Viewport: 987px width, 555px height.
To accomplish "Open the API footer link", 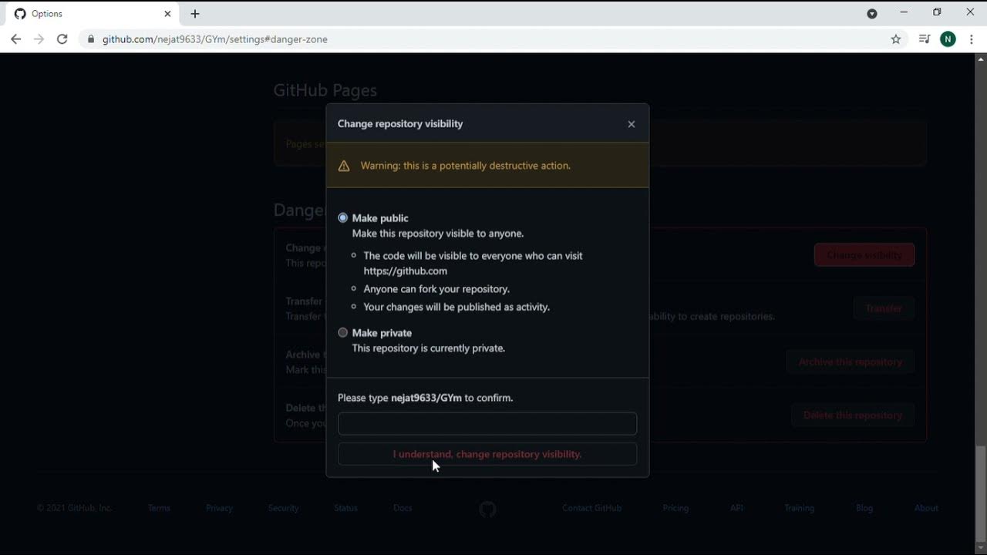I will coord(736,508).
